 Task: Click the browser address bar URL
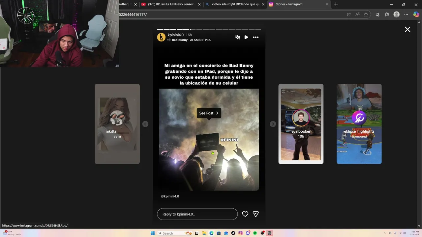pos(133,14)
